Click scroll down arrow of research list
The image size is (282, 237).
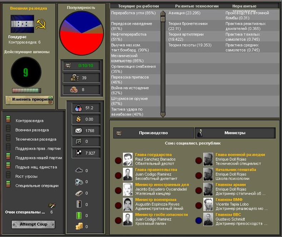coord(163,115)
